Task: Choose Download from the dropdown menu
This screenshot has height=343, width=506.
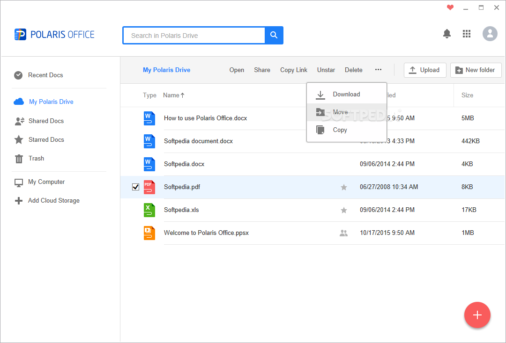Action: pyautogui.click(x=347, y=95)
